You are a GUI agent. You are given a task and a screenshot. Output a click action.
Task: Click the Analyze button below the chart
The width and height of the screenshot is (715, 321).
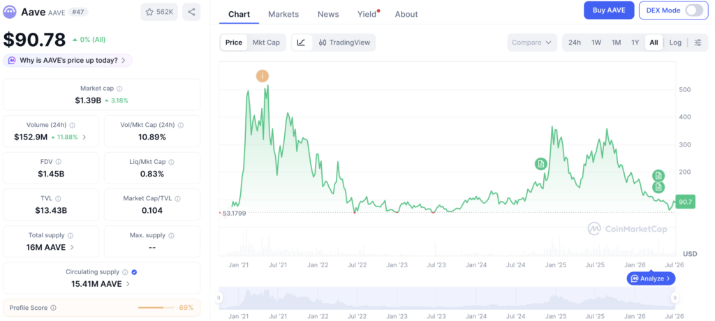click(x=651, y=278)
